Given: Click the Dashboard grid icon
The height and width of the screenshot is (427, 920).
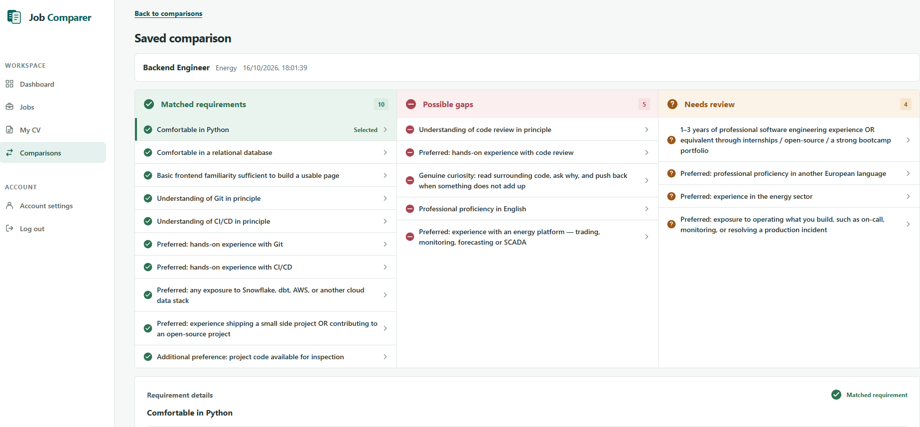Looking at the screenshot, I should tap(9, 84).
